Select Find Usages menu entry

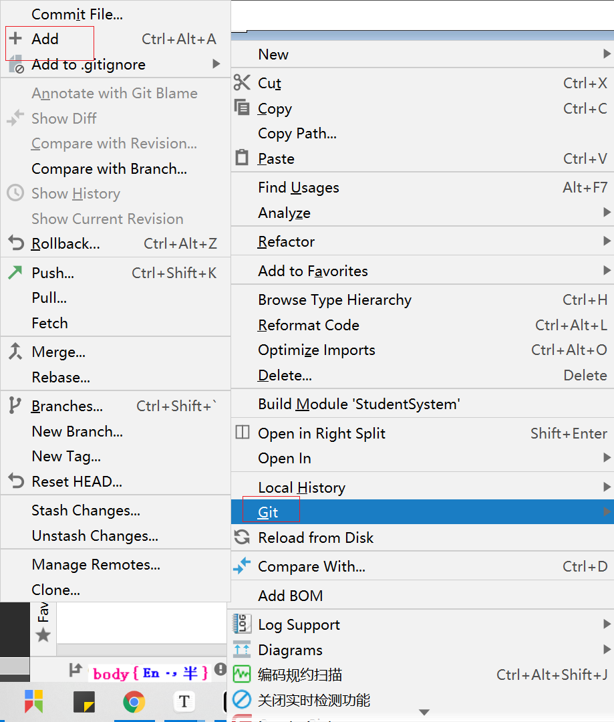(299, 188)
